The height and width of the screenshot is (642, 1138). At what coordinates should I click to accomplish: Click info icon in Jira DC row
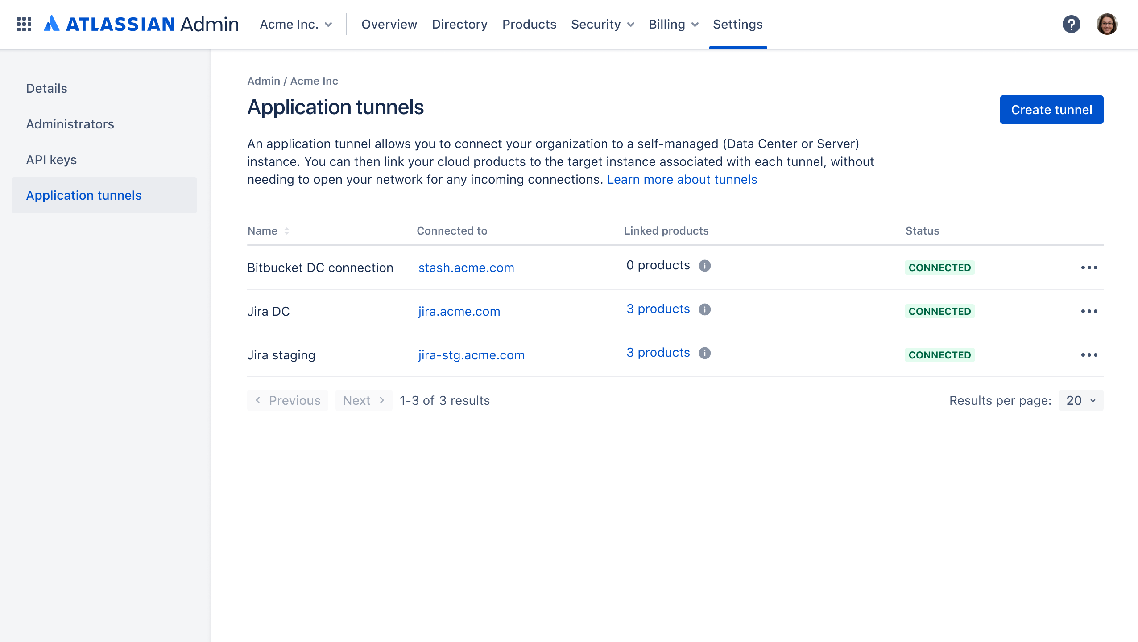click(705, 309)
